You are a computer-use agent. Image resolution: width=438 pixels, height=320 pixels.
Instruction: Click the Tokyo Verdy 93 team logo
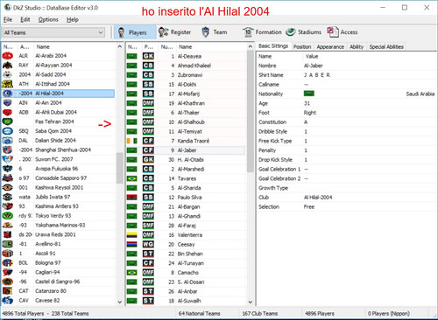click(8, 216)
